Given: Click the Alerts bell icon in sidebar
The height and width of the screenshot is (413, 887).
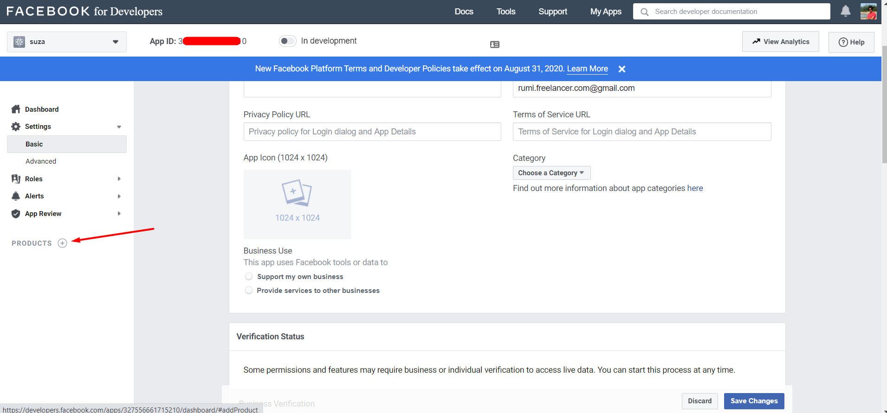Looking at the screenshot, I should pos(16,196).
